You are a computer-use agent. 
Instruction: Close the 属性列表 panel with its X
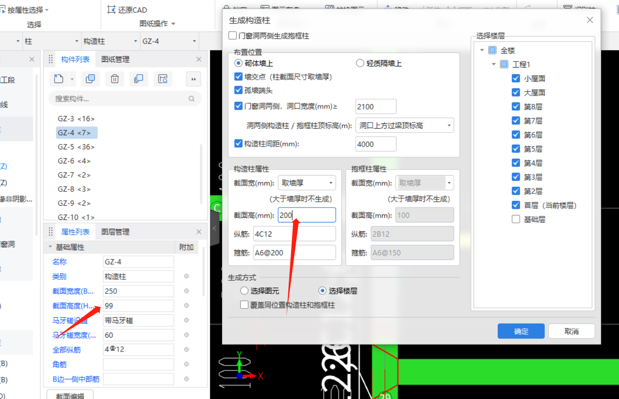pyautogui.click(x=199, y=232)
